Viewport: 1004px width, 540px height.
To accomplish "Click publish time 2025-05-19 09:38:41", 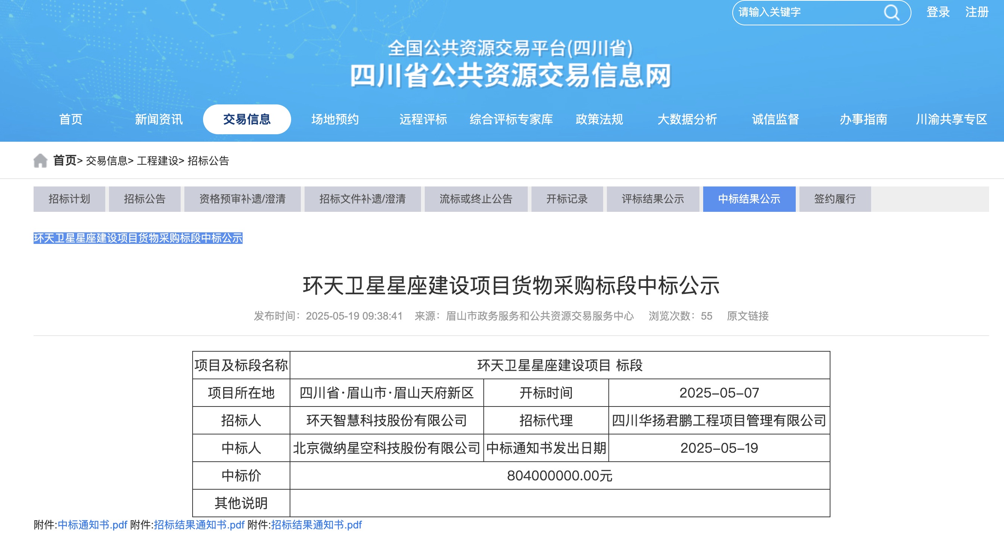I will pos(354,316).
